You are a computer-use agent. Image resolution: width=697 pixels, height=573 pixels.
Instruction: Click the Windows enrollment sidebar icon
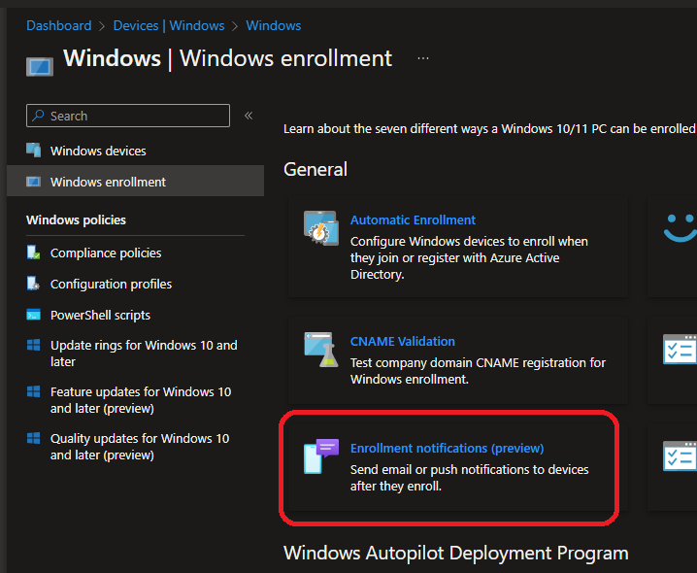[x=33, y=182]
